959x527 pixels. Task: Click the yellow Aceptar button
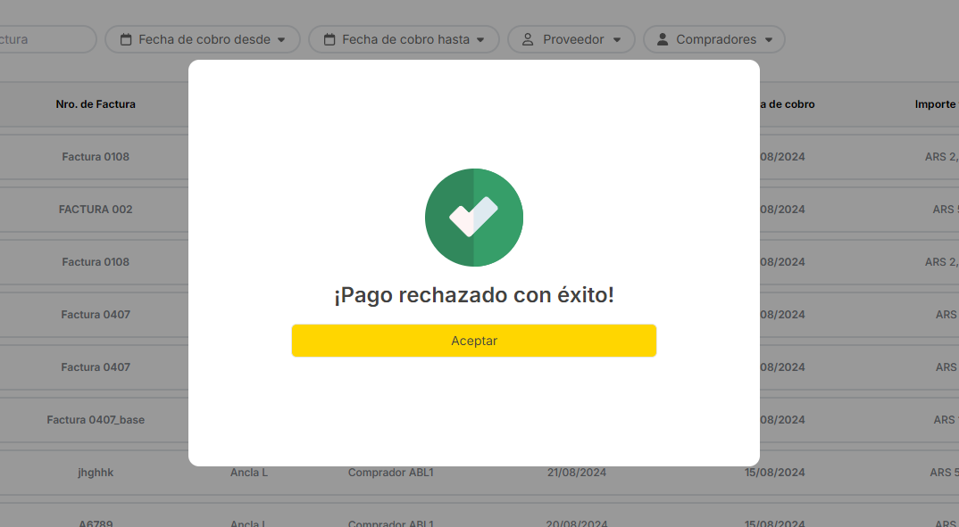pyautogui.click(x=473, y=341)
